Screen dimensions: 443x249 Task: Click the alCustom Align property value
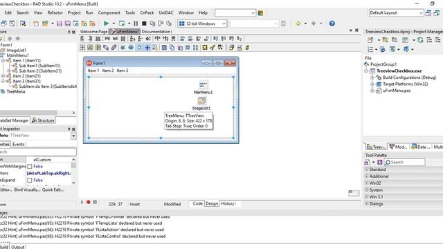pyautogui.click(x=42, y=160)
